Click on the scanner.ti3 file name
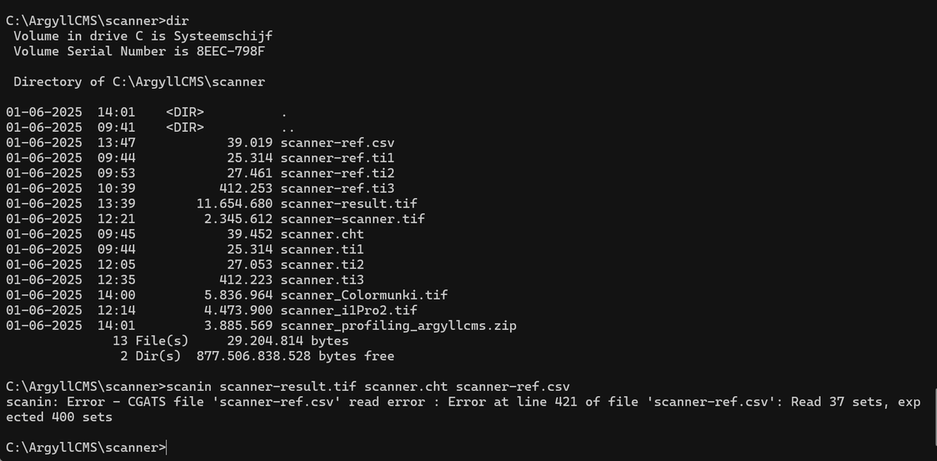 (322, 280)
